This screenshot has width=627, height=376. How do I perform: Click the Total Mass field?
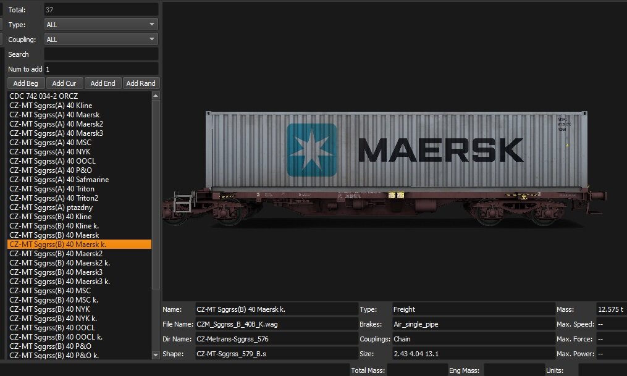pos(417,370)
